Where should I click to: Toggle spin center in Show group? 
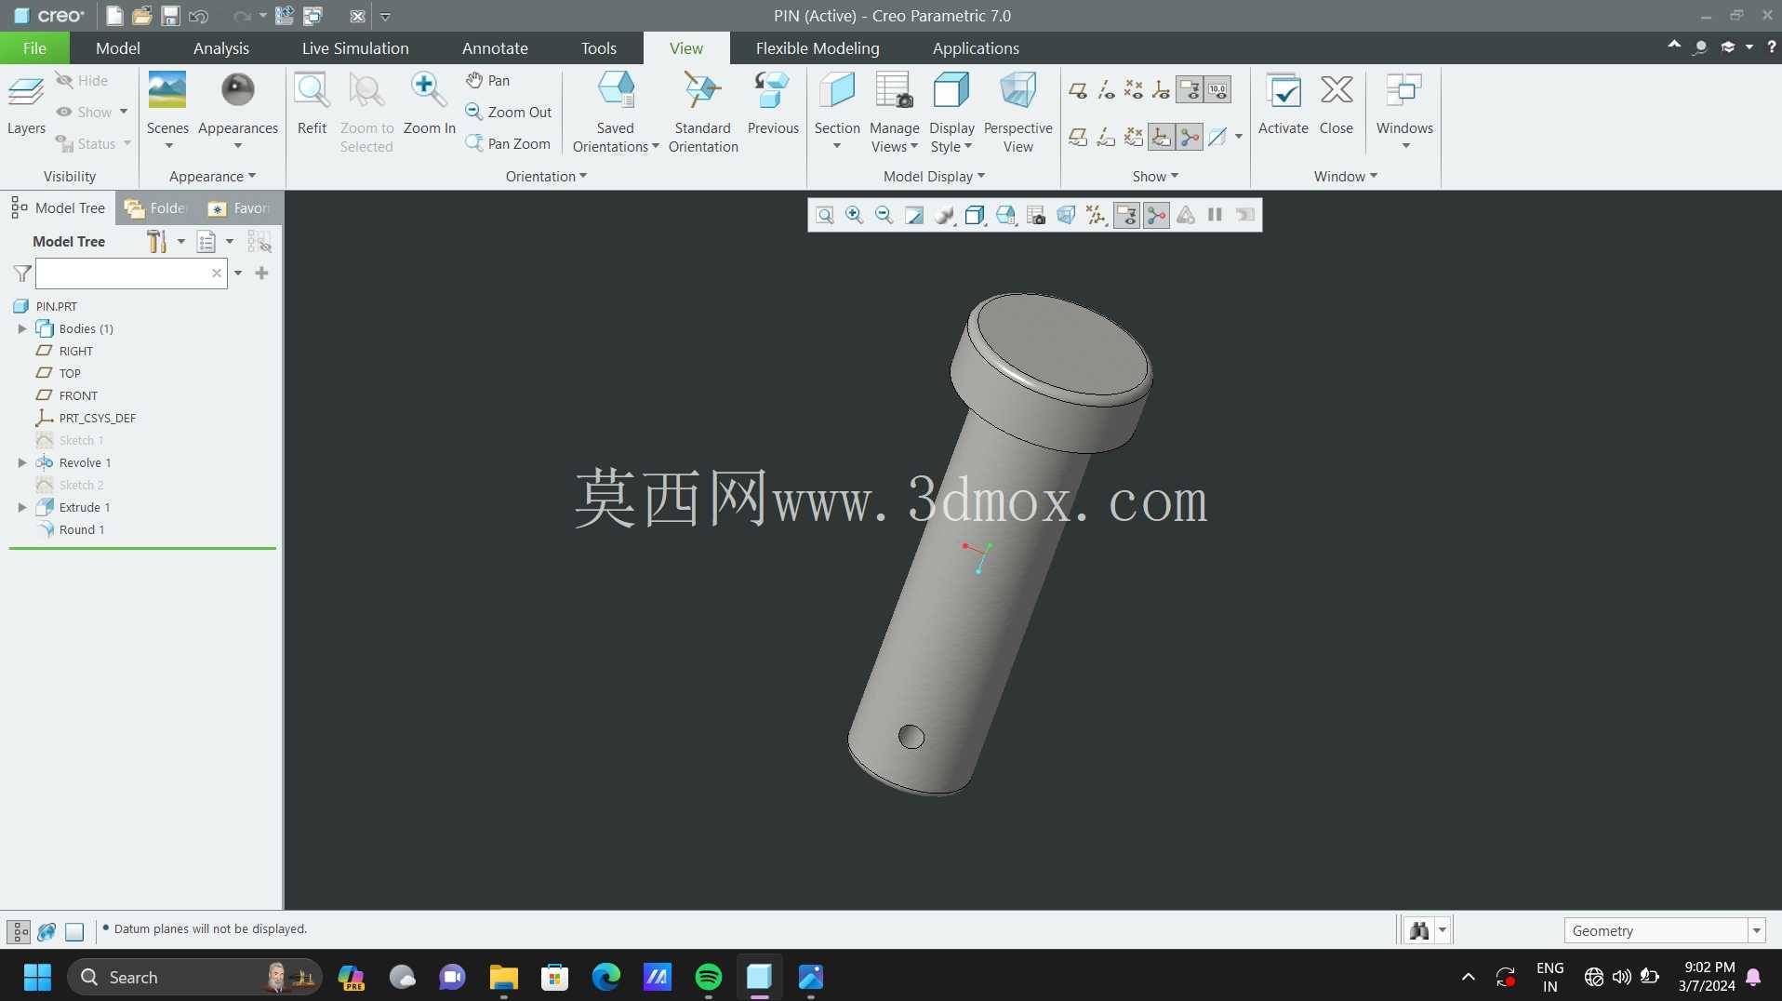(x=1190, y=138)
